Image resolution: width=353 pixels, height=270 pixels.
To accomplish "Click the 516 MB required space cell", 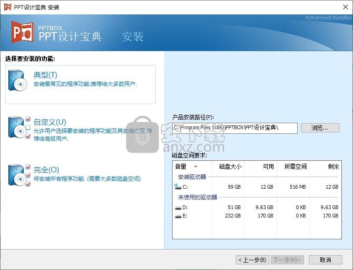I will (298, 187).
